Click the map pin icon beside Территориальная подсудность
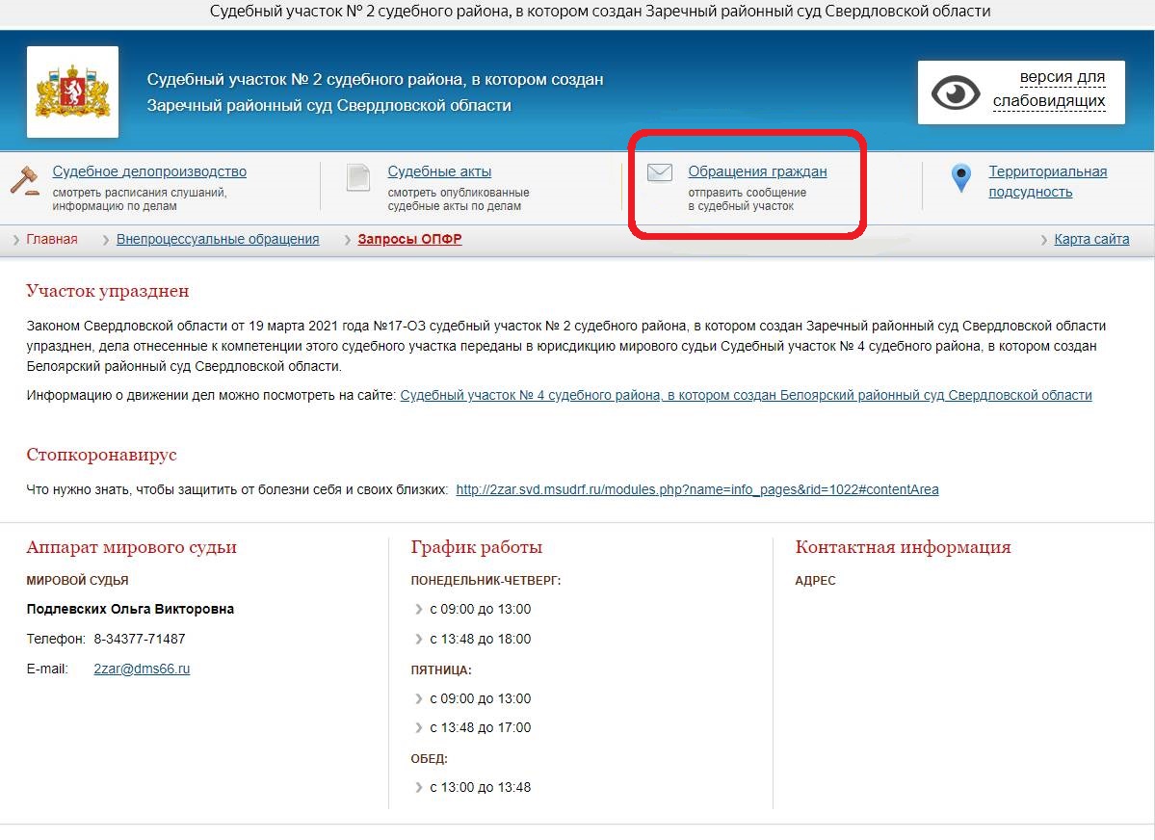 (961, 177)
